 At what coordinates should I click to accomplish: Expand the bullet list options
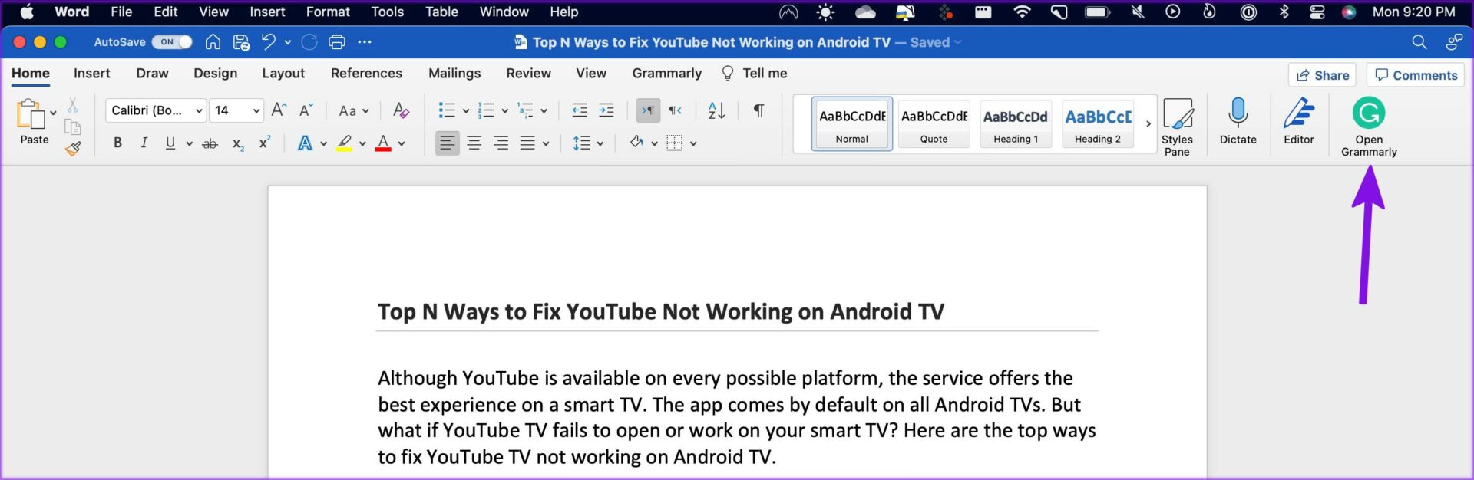coord(465,111)
